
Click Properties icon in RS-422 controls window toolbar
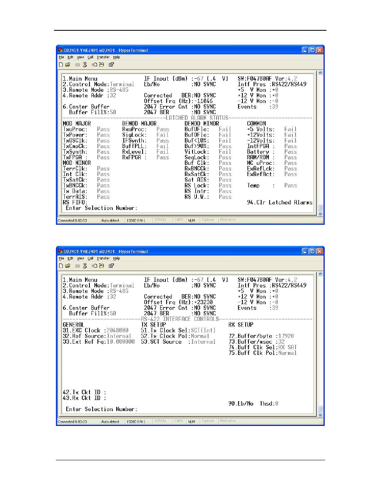tap(111, 265)
